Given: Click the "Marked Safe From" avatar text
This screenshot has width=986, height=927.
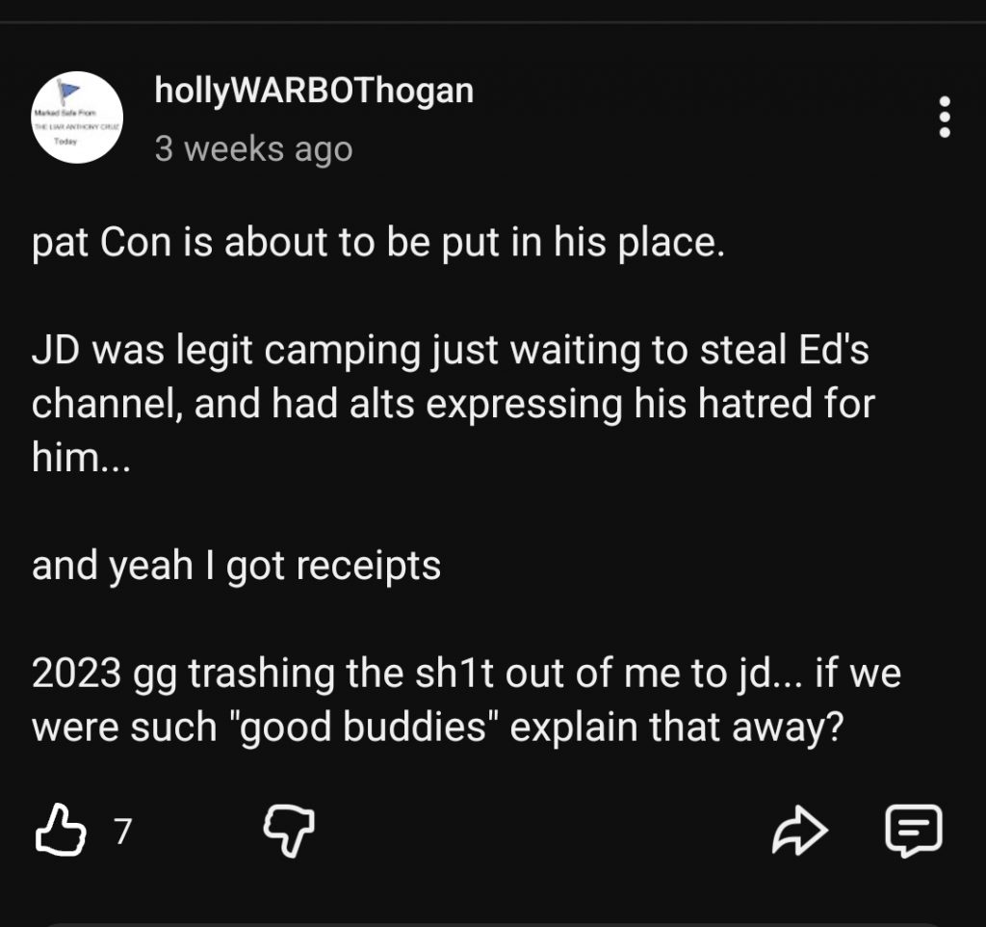Looking at the screenshot, I should pos(60,113).
